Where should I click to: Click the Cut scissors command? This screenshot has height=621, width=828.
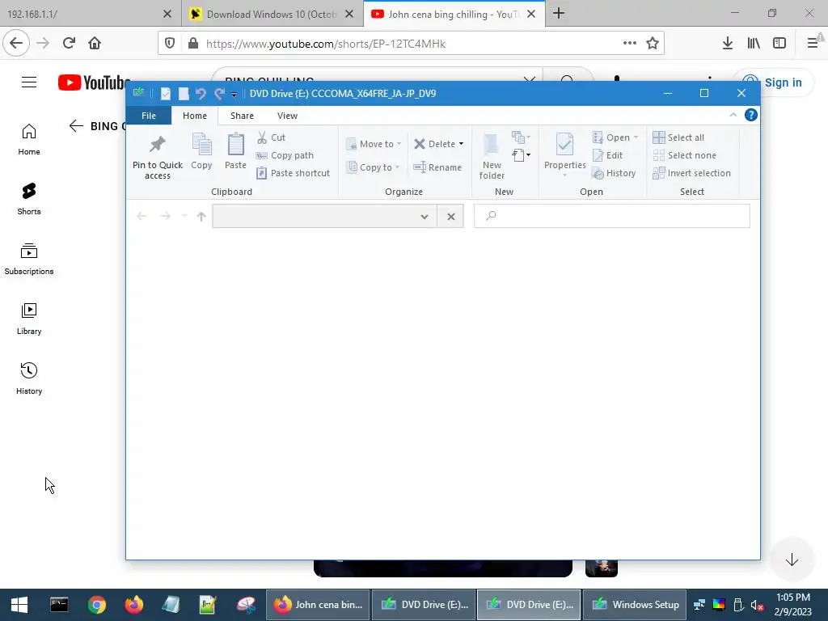point(272,137)
